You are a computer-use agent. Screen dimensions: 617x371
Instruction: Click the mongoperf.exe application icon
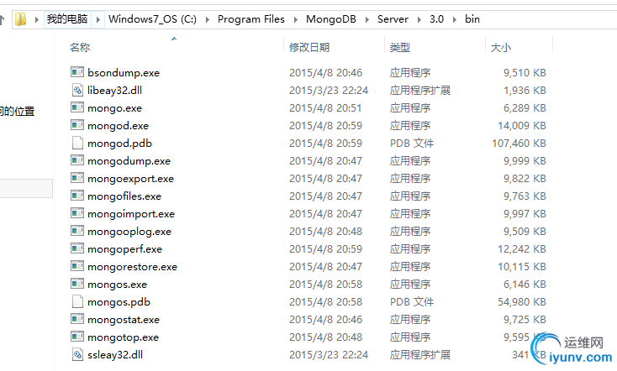pyautogui.click(x=77, y=248)
